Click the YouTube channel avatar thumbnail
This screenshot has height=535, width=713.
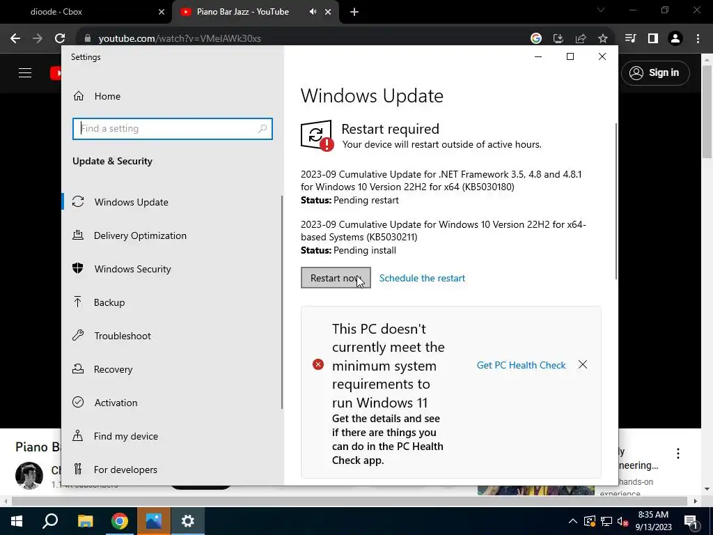(29, 475)
